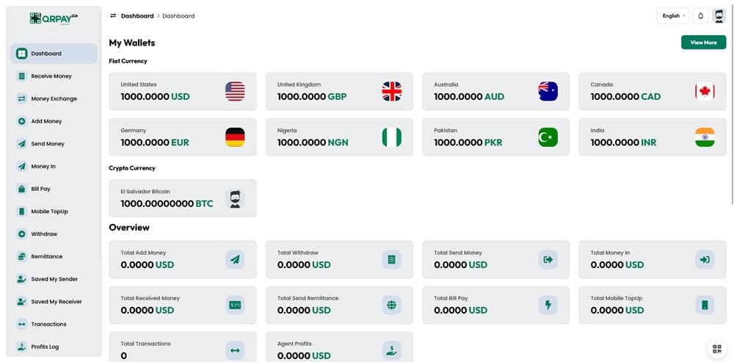Open Receive Money in the sidebar
This screenshot has width=734, height=362.
[51, 76]
